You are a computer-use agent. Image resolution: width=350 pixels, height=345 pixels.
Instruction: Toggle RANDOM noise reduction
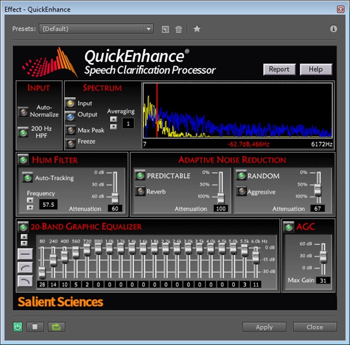242,176
